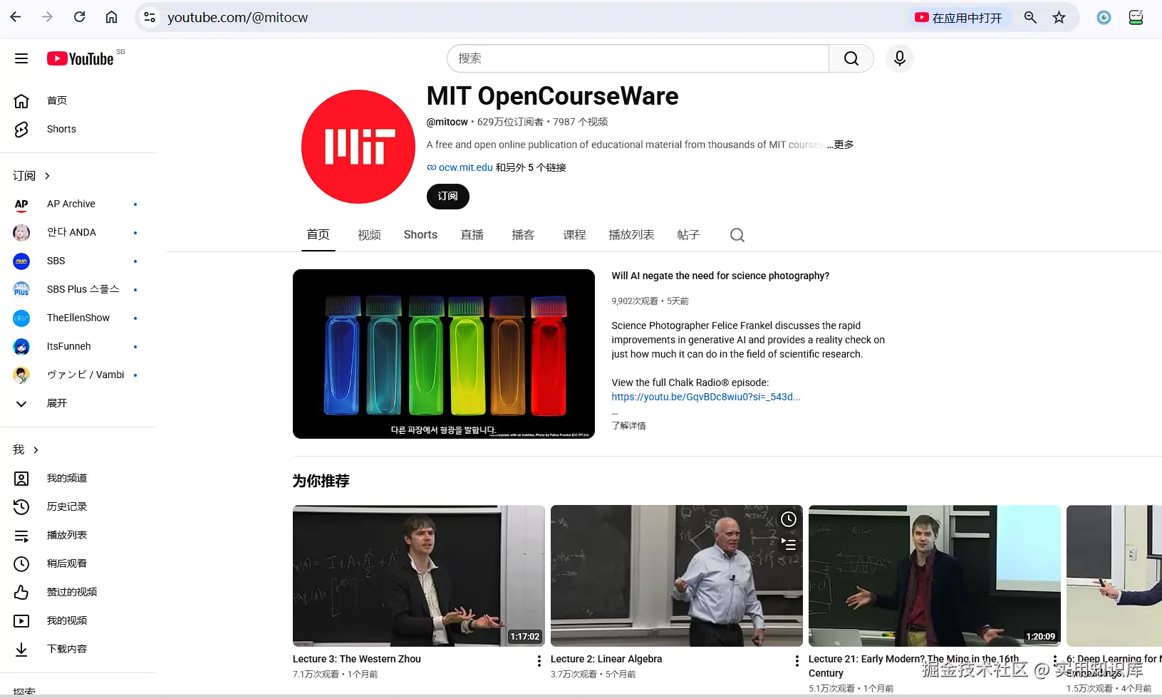
Task: Open the ヴァンビ / Vambi subscription
Action: coord(78,375)
